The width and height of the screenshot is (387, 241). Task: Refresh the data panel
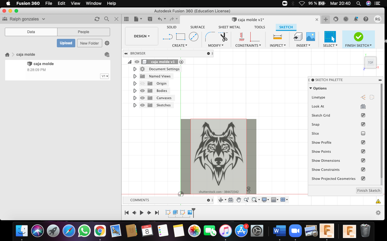click(97, 19)
